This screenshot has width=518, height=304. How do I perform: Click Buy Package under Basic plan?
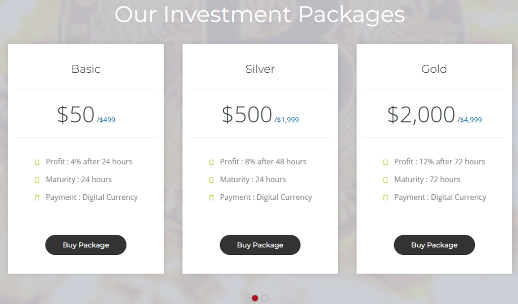point(86,245)
